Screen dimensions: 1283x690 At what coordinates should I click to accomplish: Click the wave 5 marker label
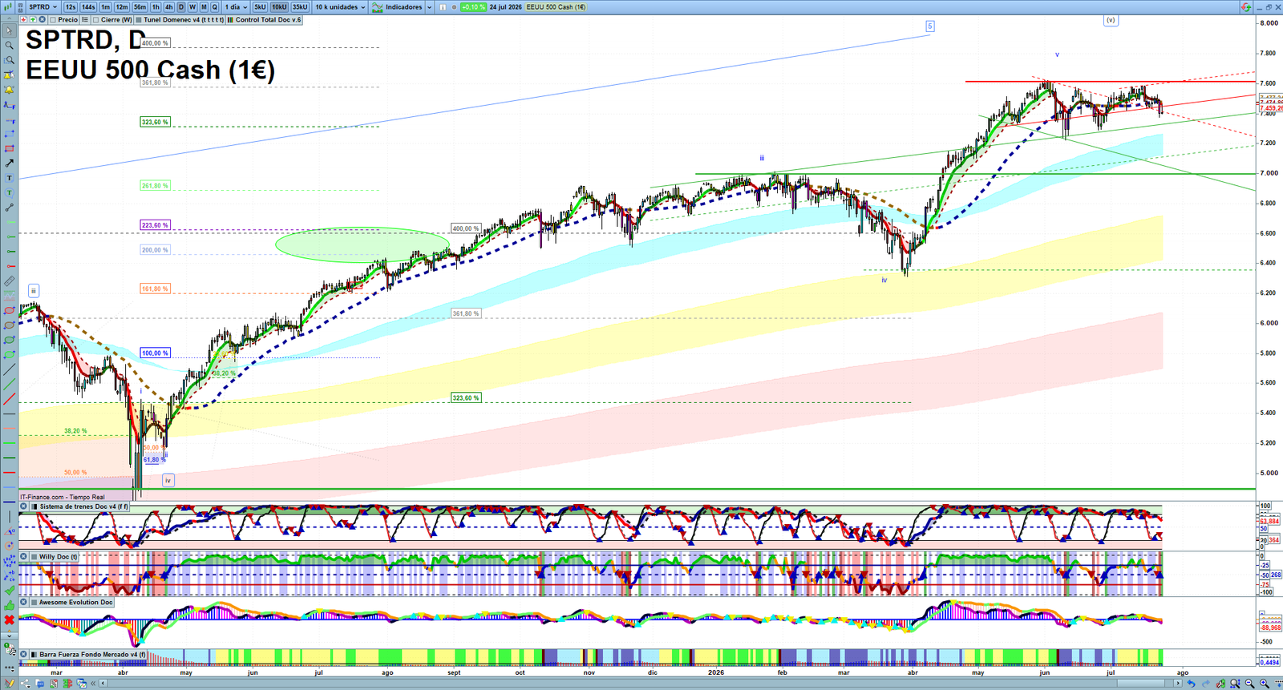click(x=930, y=26)
